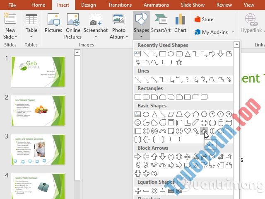Select the Plus equation shape
The width and height of the screenshot is (265, 199).
[138, 191]
